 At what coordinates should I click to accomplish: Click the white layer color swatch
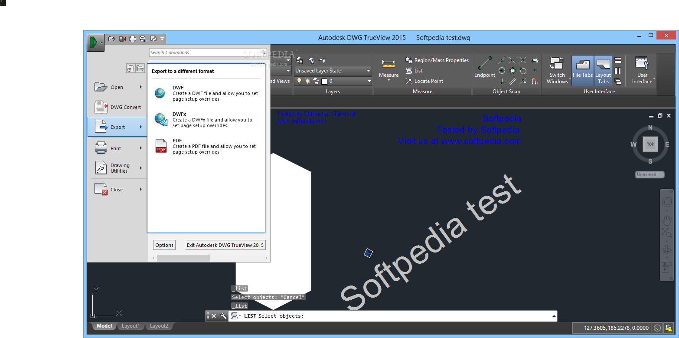(324, 81)
